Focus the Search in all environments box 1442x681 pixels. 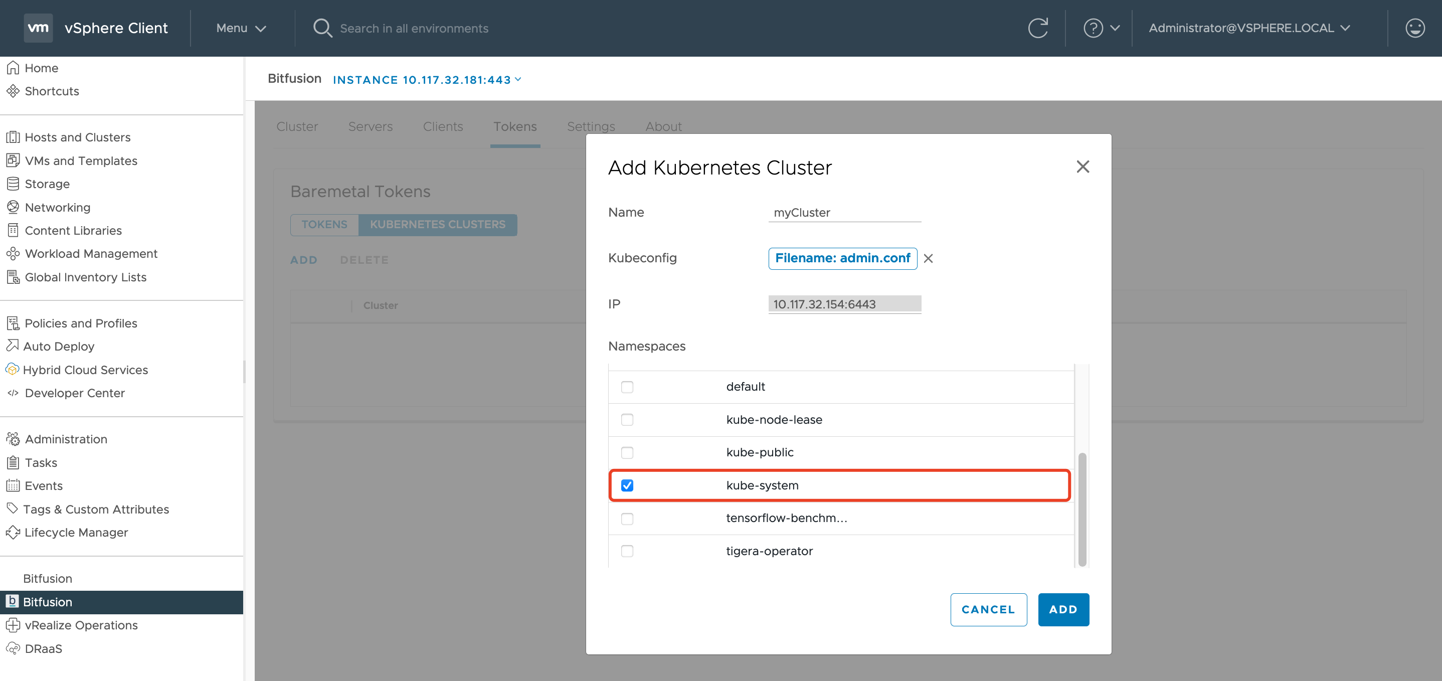click(414, 28)
